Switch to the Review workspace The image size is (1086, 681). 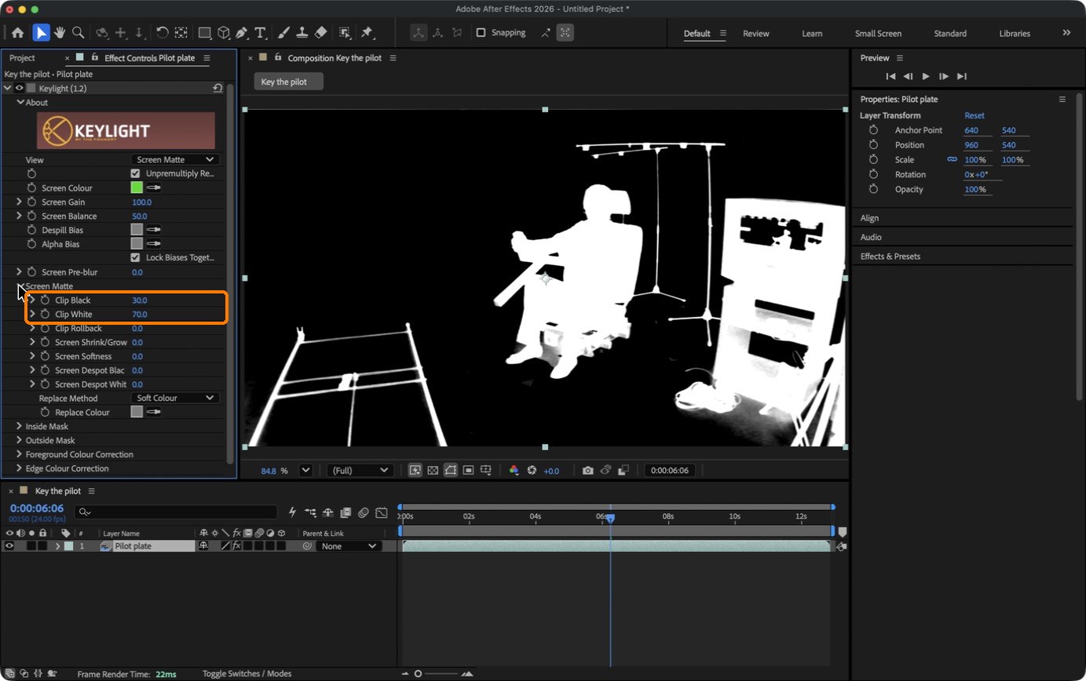(x=755, y=34)
